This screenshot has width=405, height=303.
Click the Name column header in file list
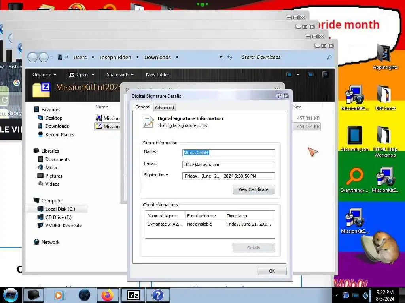coord(102,107)
